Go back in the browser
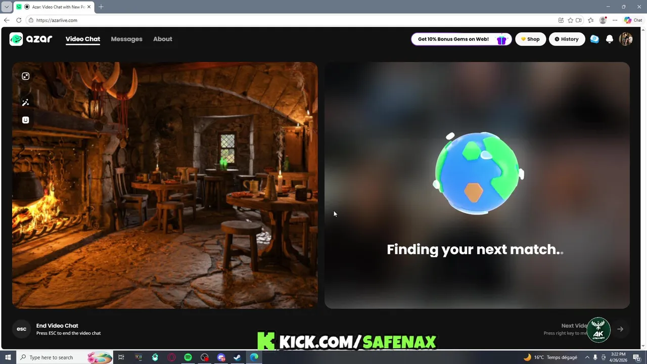Image resolution: width=647 pixels, height=364 pixels. coord(7,20)
